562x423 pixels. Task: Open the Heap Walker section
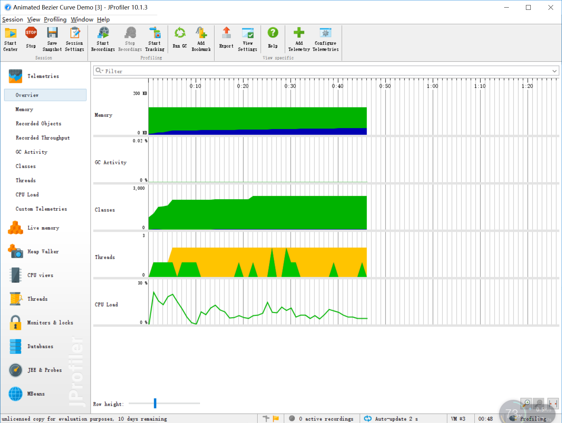click(x=45, y=251)
